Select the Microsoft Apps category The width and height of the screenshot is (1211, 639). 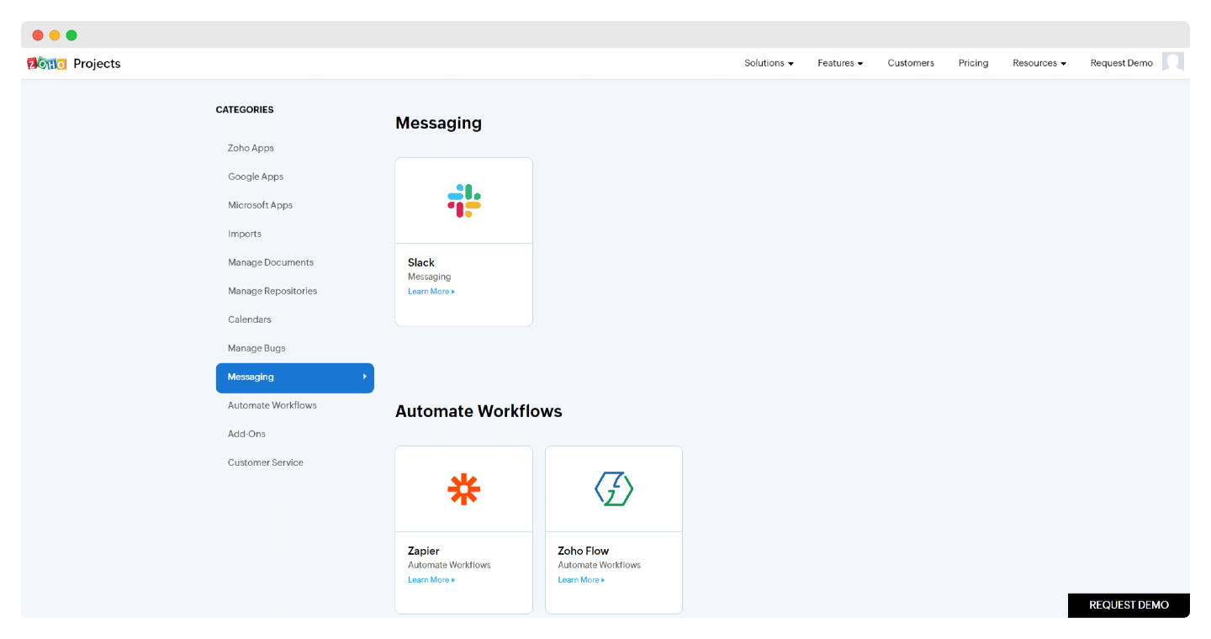click(260, 205)
